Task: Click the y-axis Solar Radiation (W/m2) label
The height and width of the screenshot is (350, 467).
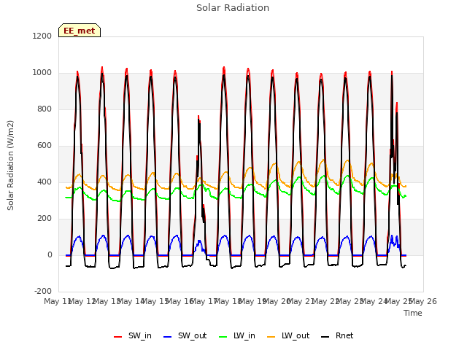Action: click(10, 166)
